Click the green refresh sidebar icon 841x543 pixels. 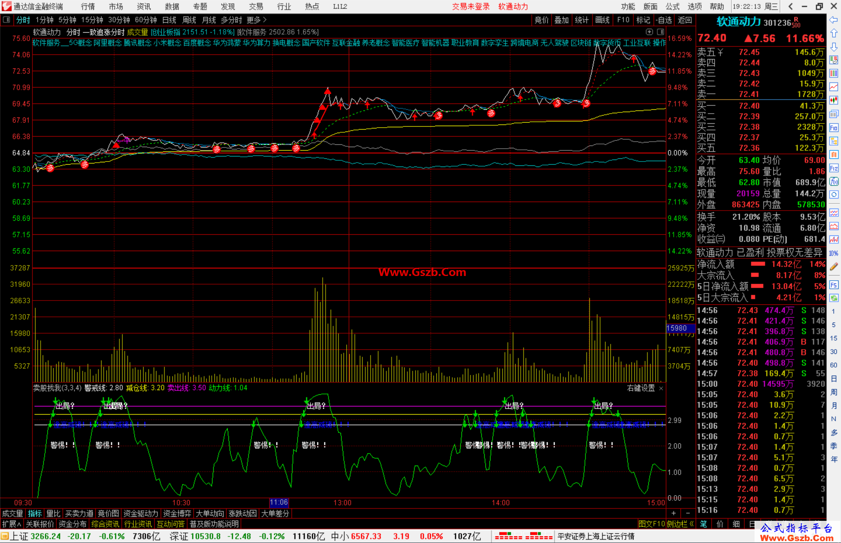click(834, 298)
